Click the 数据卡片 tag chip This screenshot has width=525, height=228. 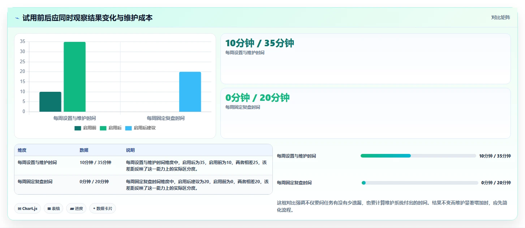[x=103, y=208]
